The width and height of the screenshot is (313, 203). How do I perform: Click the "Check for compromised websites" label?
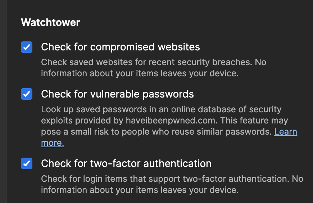(x=121, y=47)
